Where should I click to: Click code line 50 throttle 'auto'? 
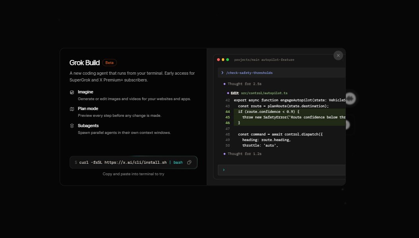click(x=260, y=145)
